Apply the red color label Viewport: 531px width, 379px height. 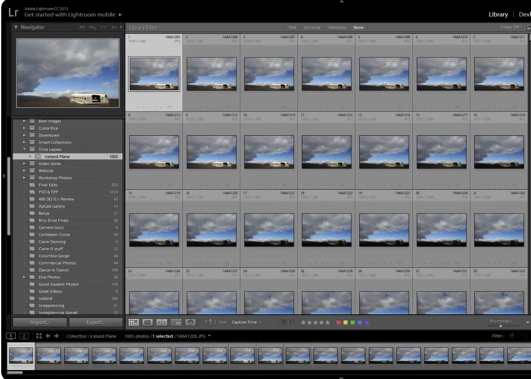click(339, 322)
